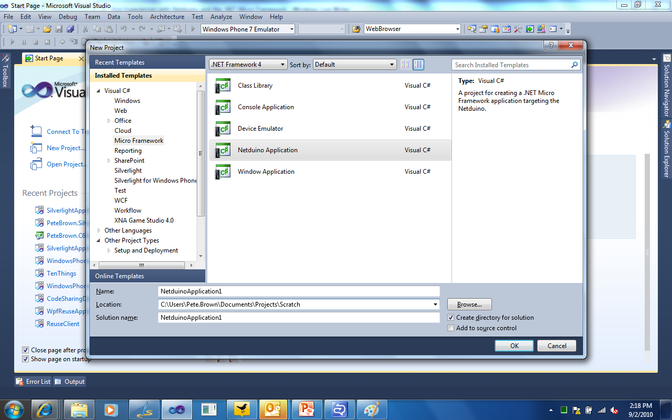Screen dimensions: 672x420
Task: Click the Save toolbar icon
Action: tap(59, 29)
